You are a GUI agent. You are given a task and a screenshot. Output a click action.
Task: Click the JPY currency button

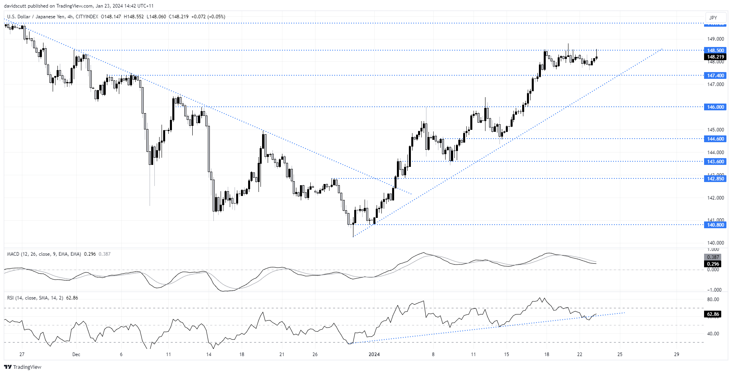(716, 18)
